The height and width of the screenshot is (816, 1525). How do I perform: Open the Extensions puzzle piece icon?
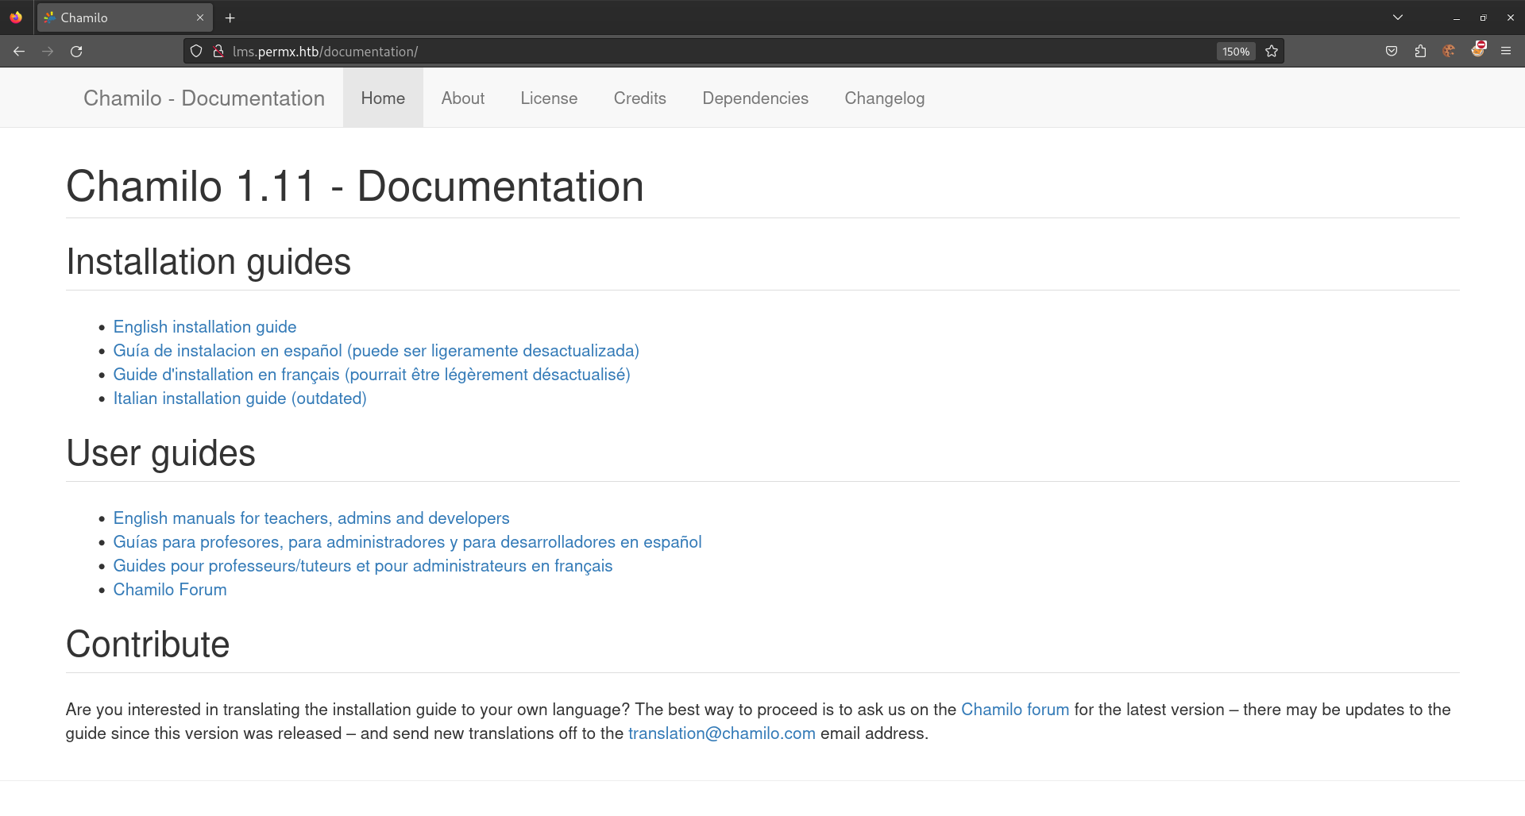pos(1420,52)
